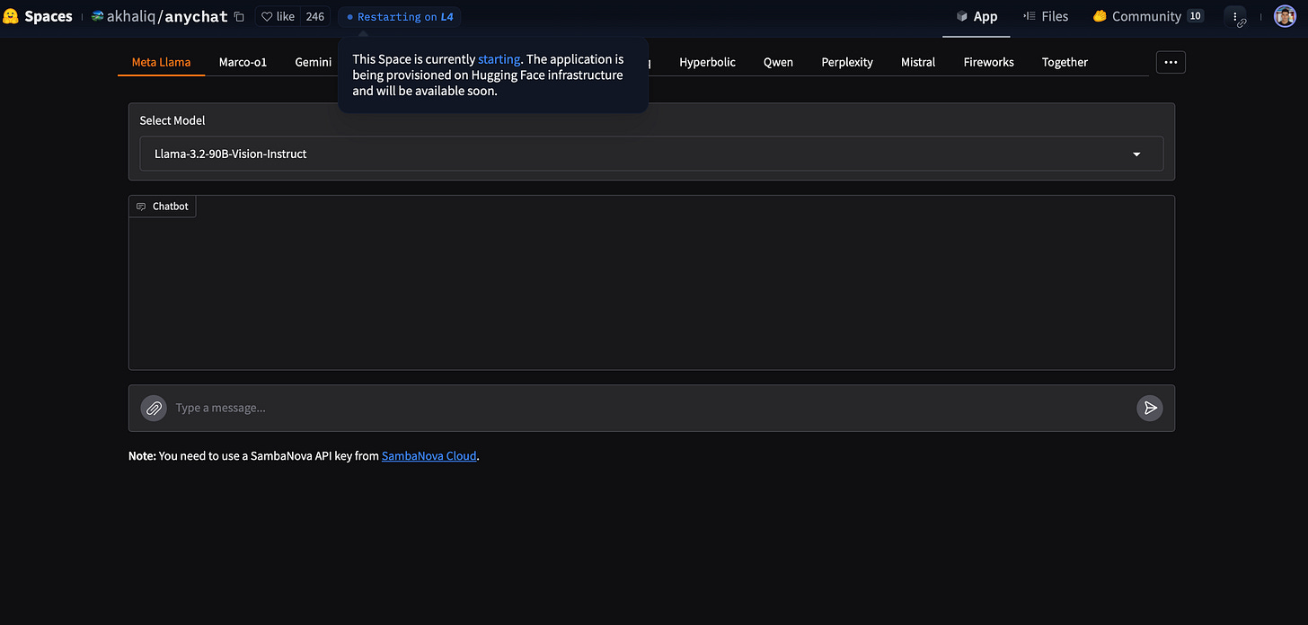Click the Restarting on L4 status badge
The height and width of the screenshot is (625, 1308).
click(x=400, y=17)
